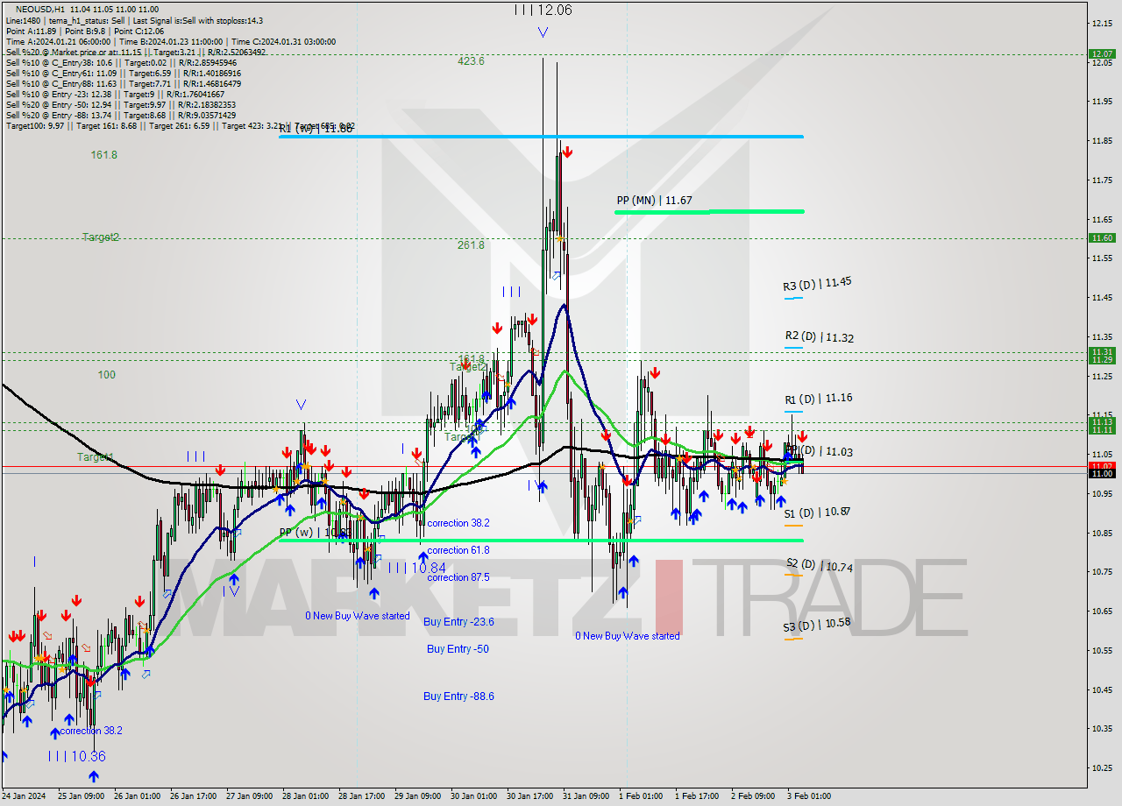This screenshot has width=1122, height=806.
Task: Select the 'R2 (D) | 11.32' resistance label
Action: coord(820,336)
